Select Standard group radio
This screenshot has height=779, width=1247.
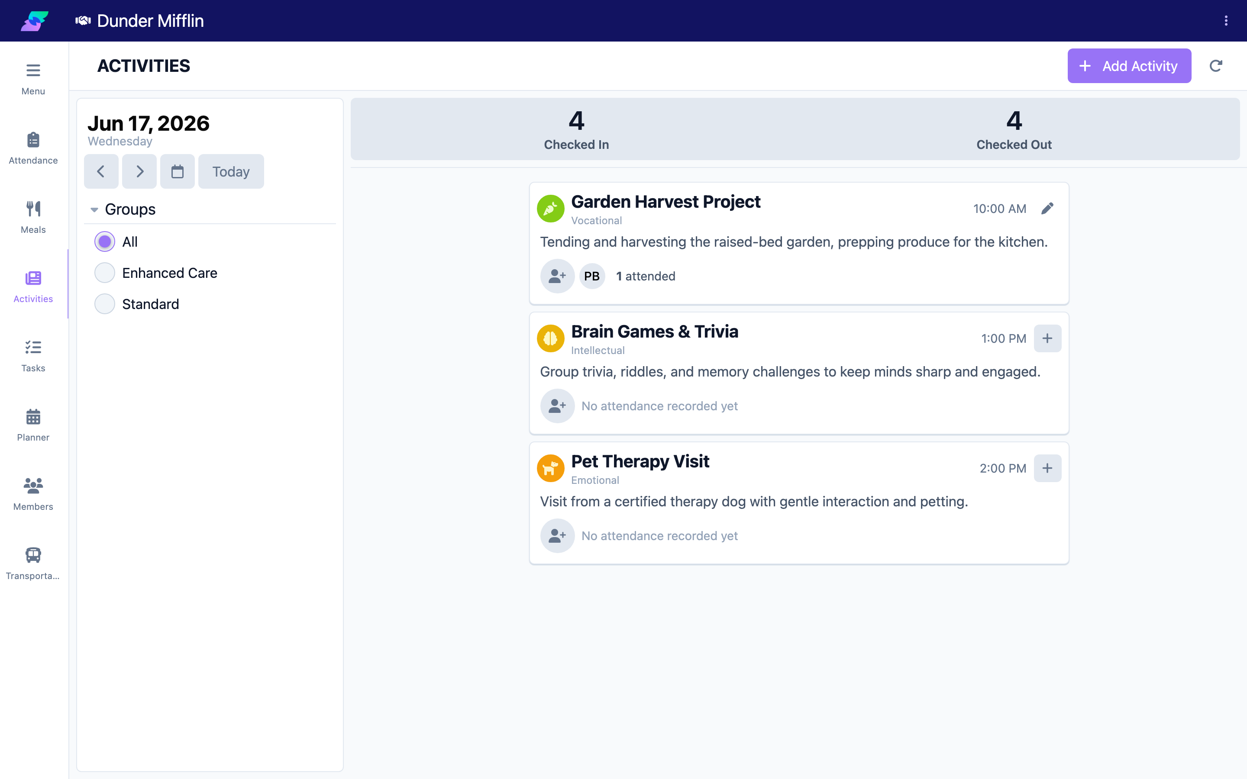click(105, 304)
